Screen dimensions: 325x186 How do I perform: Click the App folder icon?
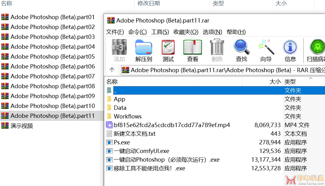tap(109, 99)
